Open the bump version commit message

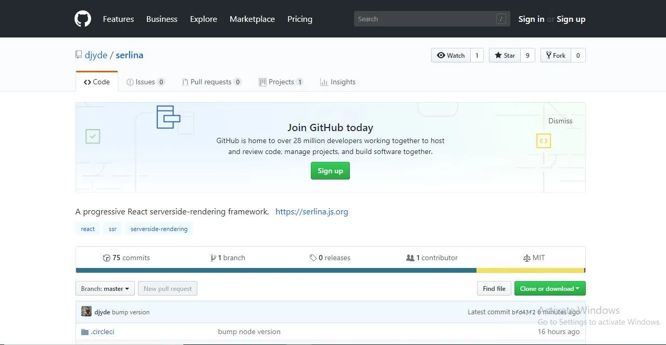pos(131,312)
